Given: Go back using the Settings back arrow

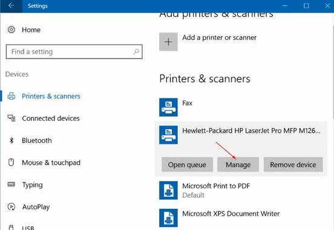Looking at the screenshot, I should (11, 6).
